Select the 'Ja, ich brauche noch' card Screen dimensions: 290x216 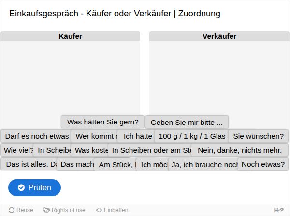[203, 165]
